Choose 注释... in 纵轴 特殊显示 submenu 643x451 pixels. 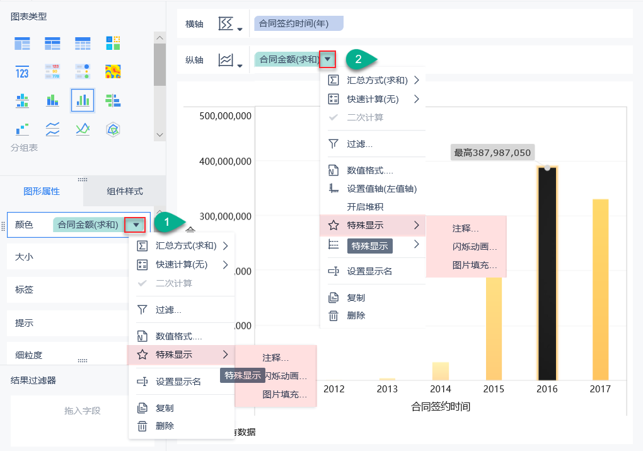coord(466,228)
